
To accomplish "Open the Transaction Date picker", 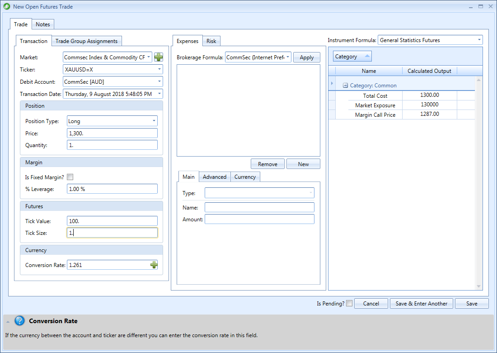I will [x=159, y=94].
